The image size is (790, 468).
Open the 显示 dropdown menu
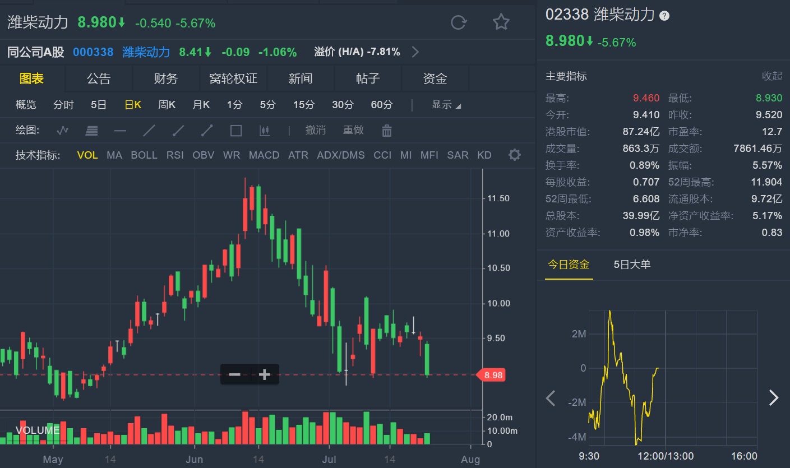coord(446,105)
